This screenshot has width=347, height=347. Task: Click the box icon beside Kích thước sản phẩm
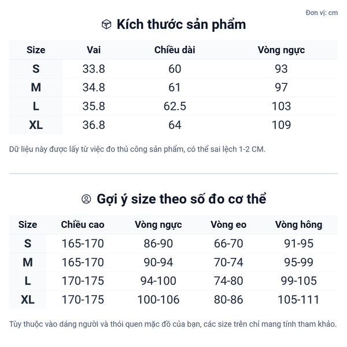[106, 24]
